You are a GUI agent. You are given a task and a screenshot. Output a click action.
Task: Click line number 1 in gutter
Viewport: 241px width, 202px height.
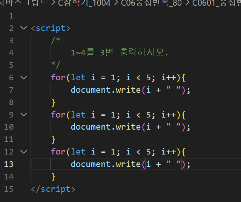11,16
